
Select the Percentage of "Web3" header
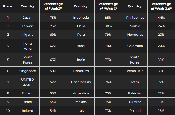coord(53,6)
